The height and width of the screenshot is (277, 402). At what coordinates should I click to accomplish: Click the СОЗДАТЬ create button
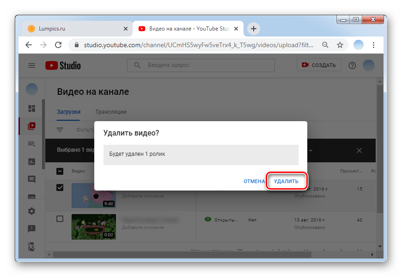pos(319,65)
